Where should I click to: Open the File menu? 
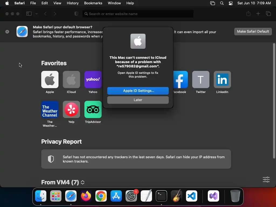33,3
